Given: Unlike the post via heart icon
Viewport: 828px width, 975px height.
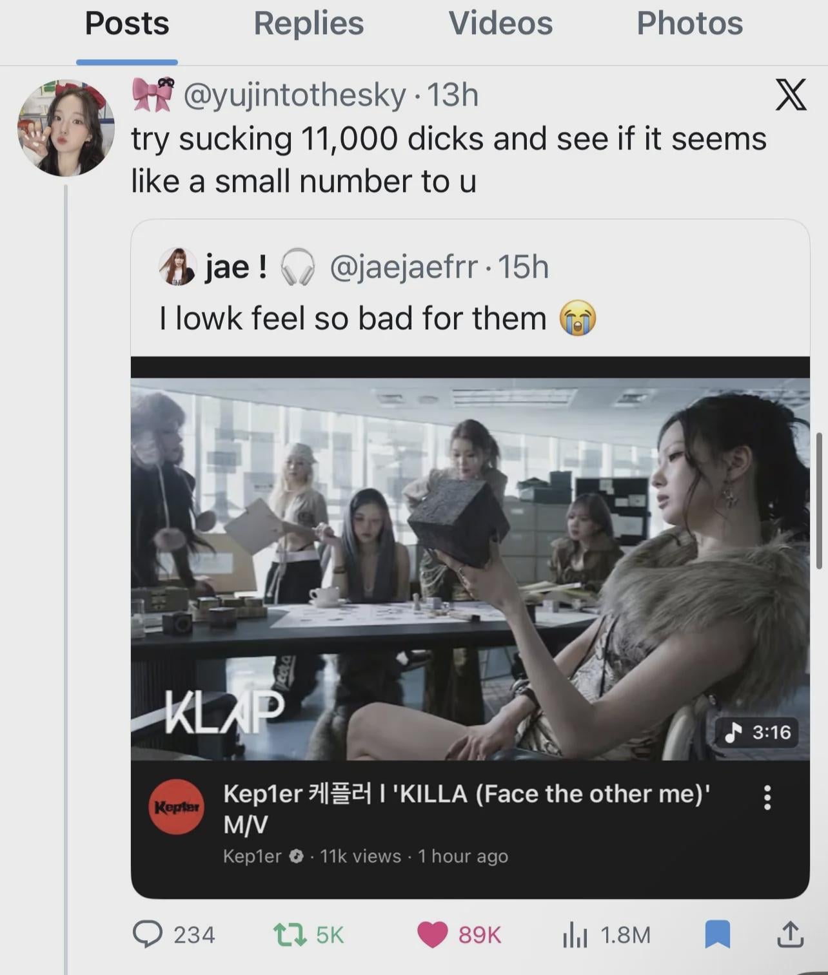Looking at the screenshot, I should point(432,934).
